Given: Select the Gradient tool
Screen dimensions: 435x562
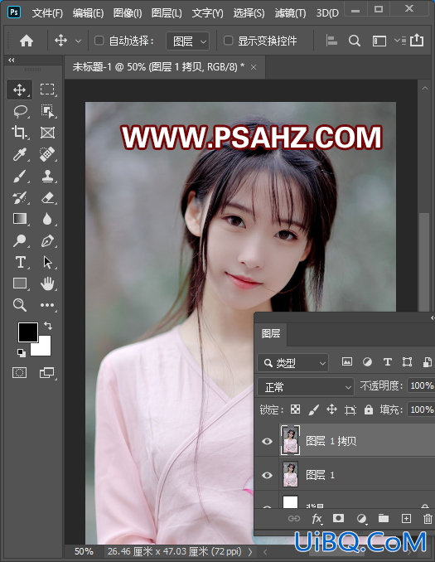Looking at the screenshot, I should 19,219.
